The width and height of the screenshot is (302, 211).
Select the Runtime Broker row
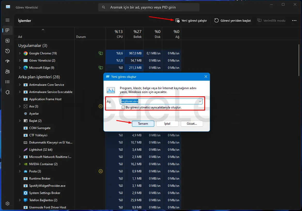click(98, 179)
